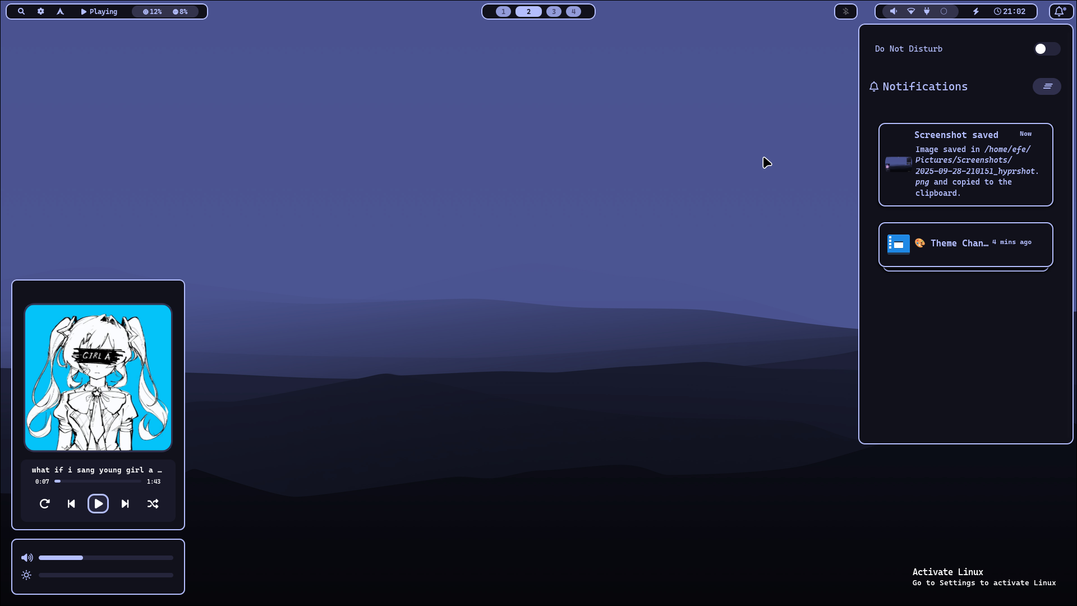Click the brightness sun icon
The height and width of the screenshot is (606, 1077).
click(x=26, y=575)
